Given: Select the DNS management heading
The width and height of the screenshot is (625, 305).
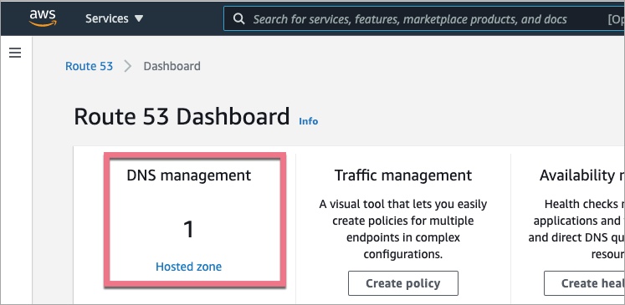Looking at the screenshot, I should point(189,175).
